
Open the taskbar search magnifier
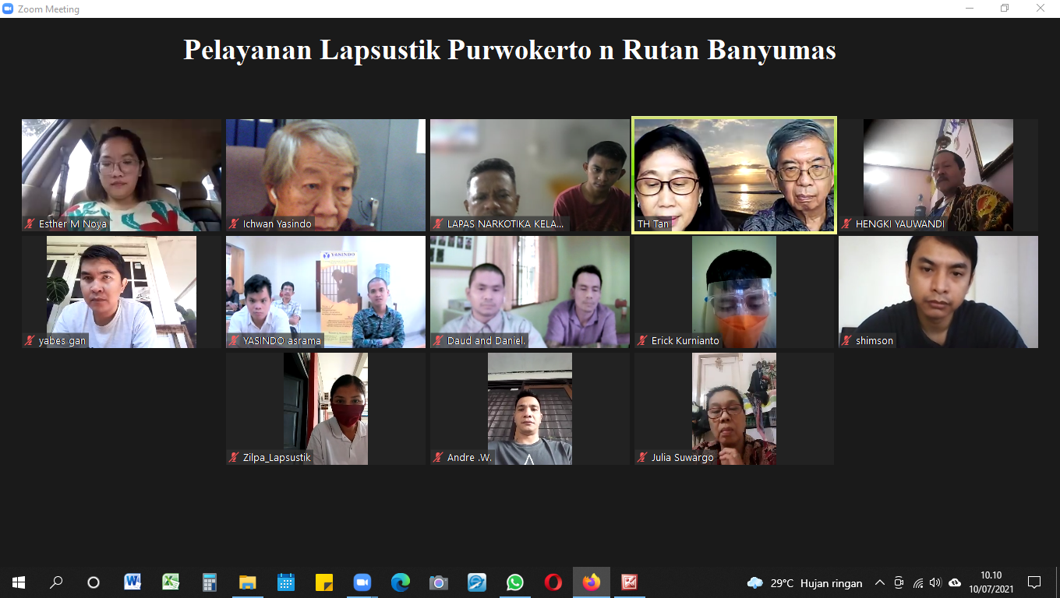tap(56, 582)
